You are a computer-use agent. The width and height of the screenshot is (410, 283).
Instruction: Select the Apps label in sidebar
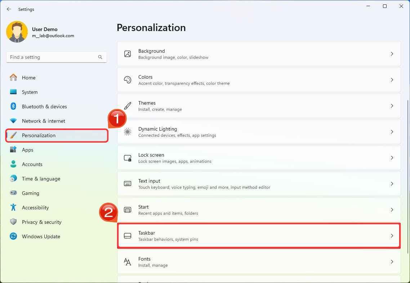tap(27, 150)
